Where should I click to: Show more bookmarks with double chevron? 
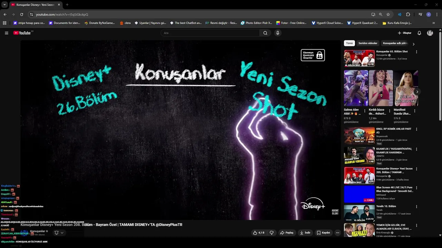[x=434, y=23]
